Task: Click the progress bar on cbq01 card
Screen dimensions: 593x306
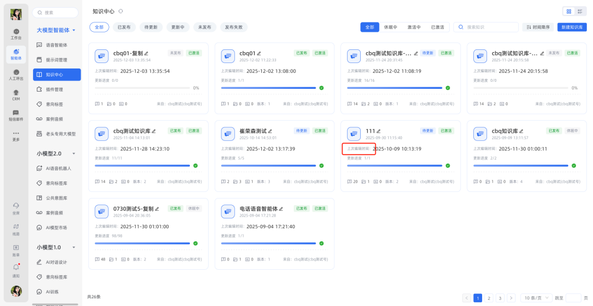Action: (x=269, y=88)
